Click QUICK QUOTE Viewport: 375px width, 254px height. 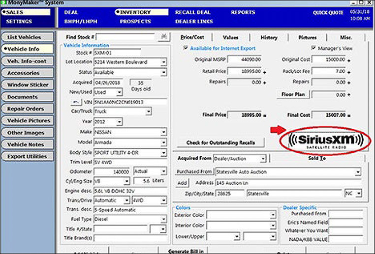click(x=328, y=13)
